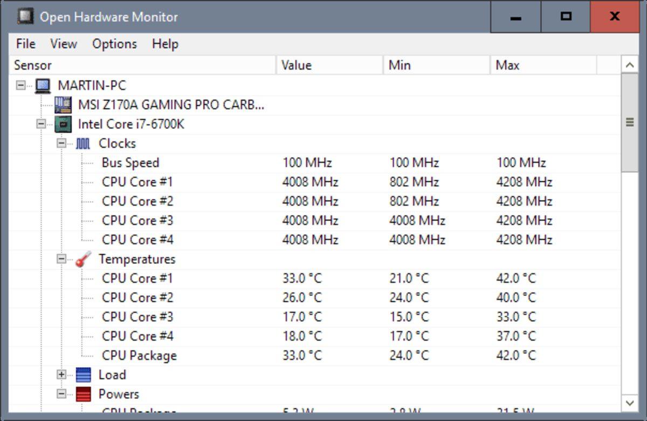Collapse the Clocks section
This screenshot has width=647, height=421.
(x=61, y=144)
